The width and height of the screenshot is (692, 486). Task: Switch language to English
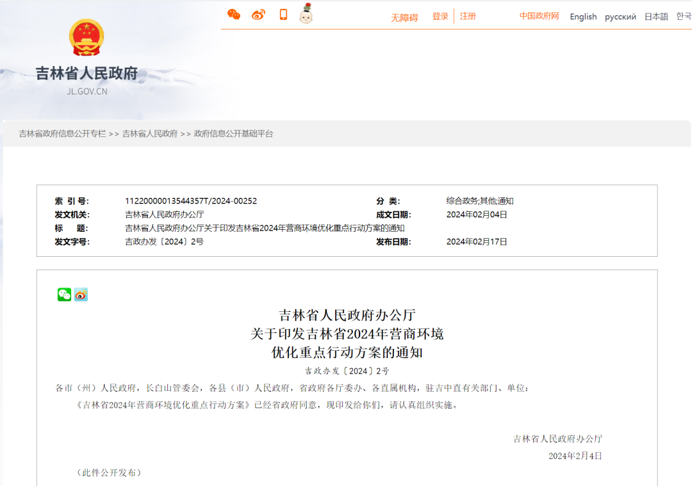(x=583, y=17)
